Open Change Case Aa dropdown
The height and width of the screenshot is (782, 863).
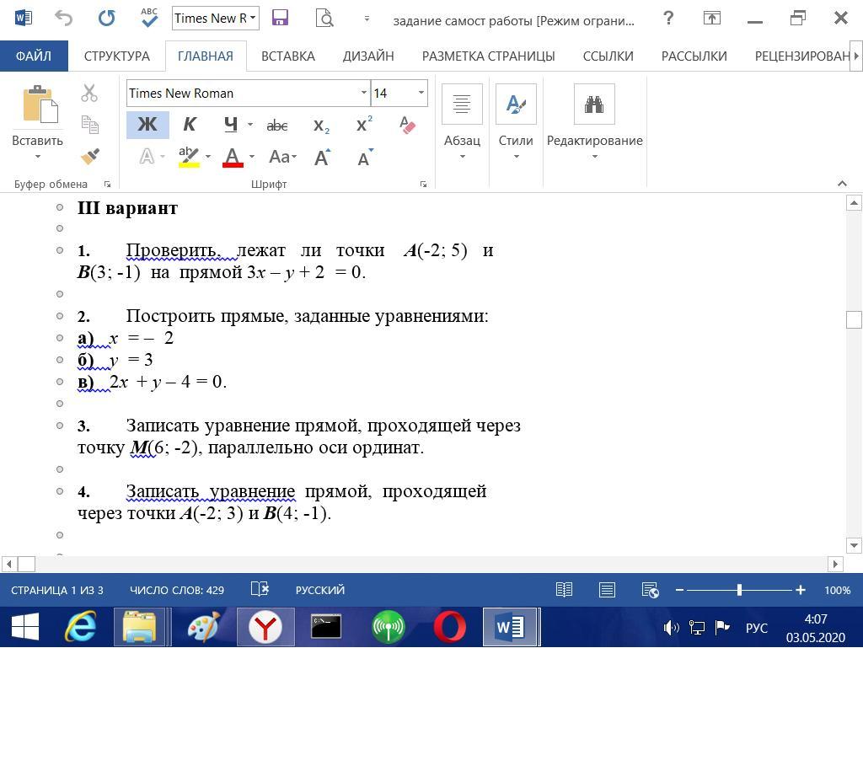pos(282,157)
